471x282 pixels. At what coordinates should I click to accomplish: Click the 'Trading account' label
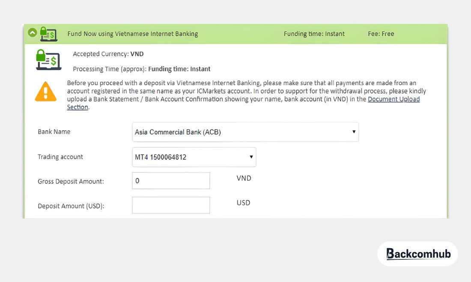pos(60,157)
